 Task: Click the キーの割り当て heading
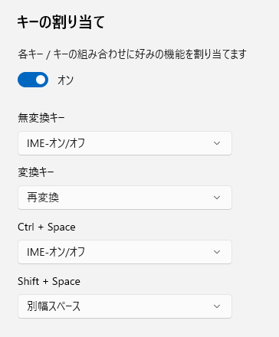click(61, 22)
